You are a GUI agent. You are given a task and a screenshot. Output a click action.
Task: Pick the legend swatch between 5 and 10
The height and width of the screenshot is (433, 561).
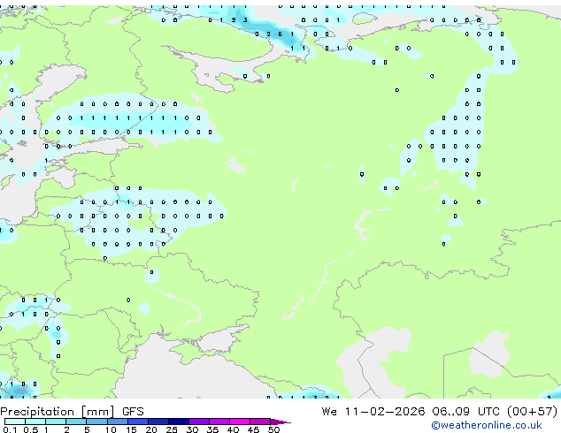pyautogui.click(x=96, y=422)
